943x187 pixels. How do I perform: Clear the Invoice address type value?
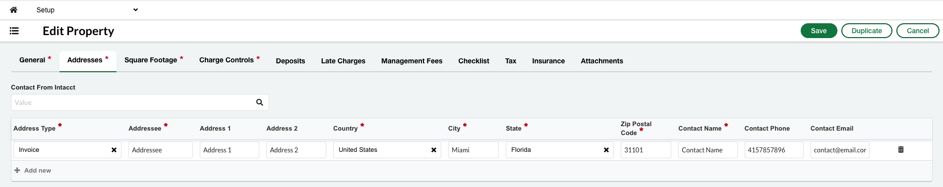pyautogui.click(x=114, y=150)
